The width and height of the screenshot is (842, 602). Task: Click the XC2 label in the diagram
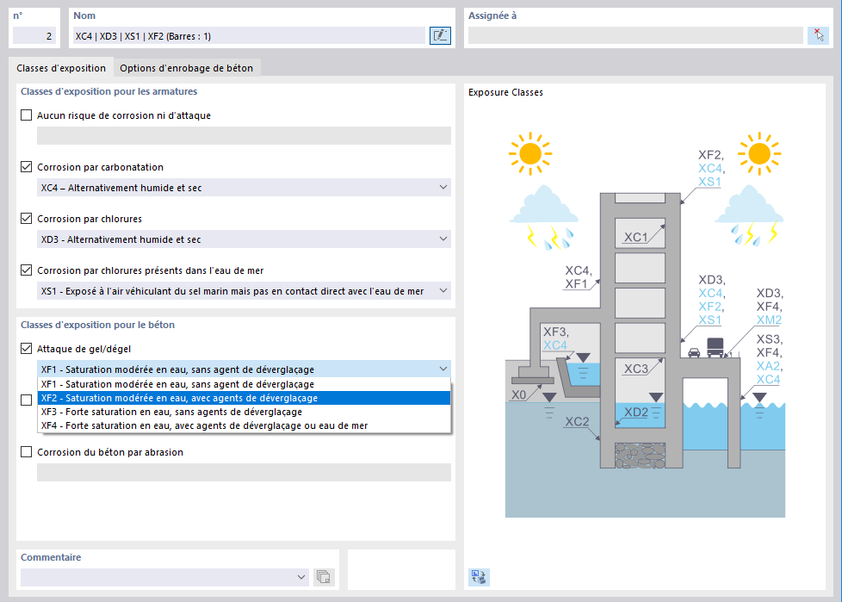pos(577,421)
